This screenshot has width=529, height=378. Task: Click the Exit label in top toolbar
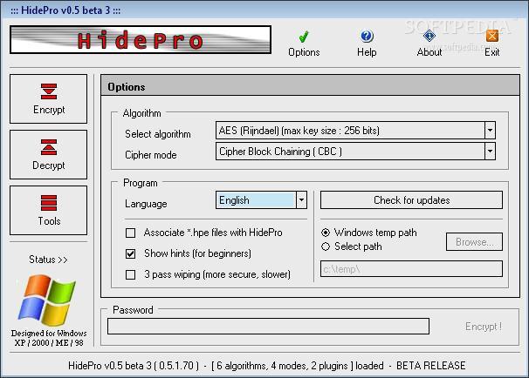pos(491,52)
